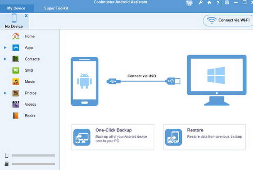Click 'Restore data from previous backup' text
The width and height of the screenshot is (253, 170).
pyautogui.click(x=214, y=137)
